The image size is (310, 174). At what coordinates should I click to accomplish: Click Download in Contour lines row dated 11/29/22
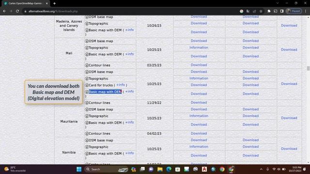pyautogui.click(x=199, y=102)
